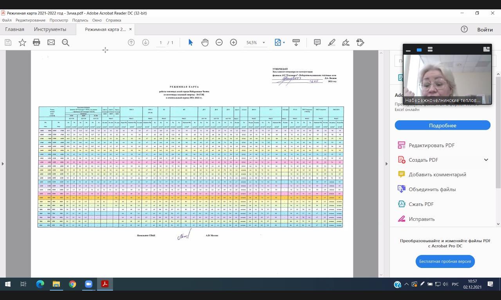This screenshot has height=300, width=501.
Task: Click the Print file icon
Action: [x=36, y=42]
